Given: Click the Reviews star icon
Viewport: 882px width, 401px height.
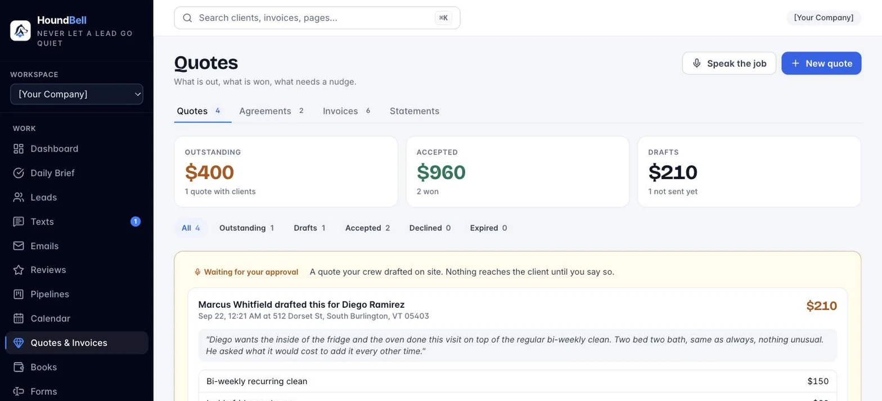Looking at the screenshot, I should 19,270.
